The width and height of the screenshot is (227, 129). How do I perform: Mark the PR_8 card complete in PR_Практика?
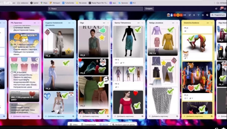tap(12, 72)
